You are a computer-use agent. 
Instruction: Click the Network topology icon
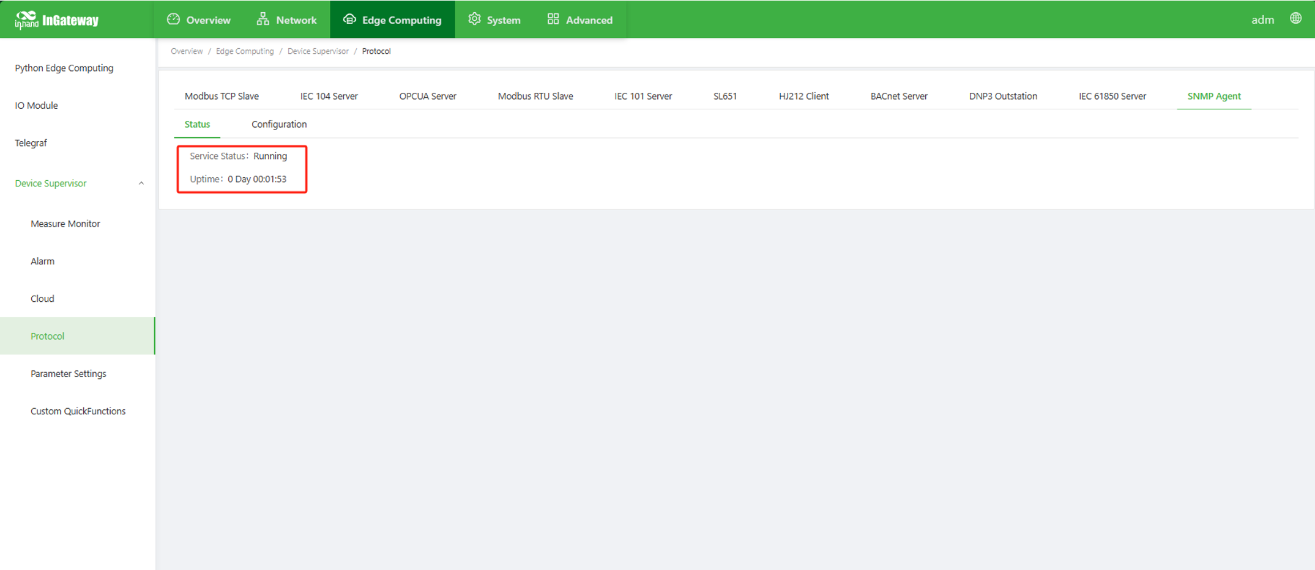(263, 19)
